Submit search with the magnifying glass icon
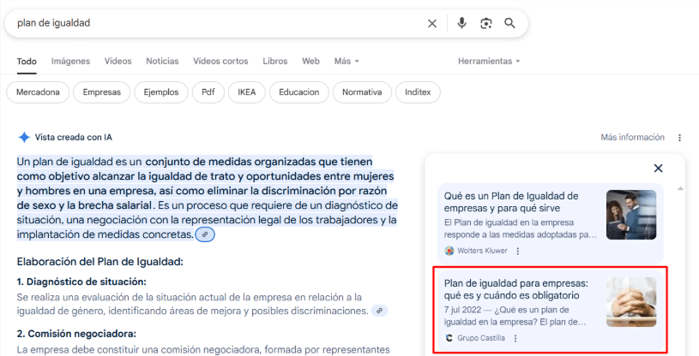 (509, 23)
